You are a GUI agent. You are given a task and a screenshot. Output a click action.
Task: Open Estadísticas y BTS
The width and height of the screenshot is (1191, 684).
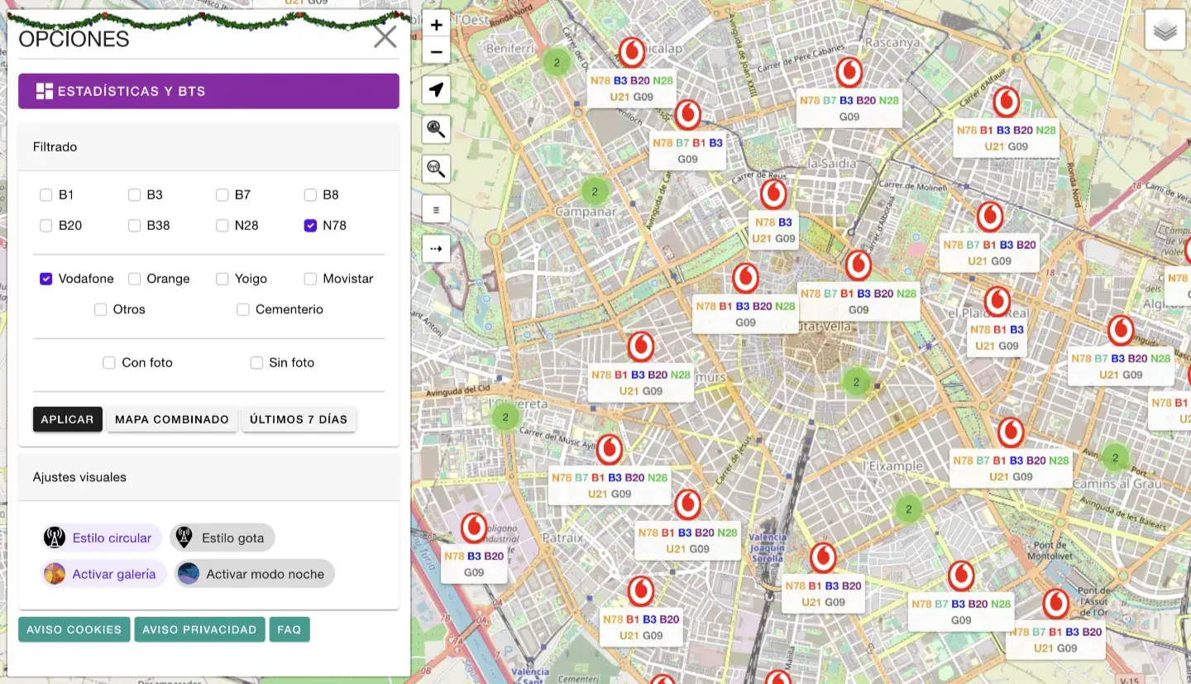click(208, 91)
